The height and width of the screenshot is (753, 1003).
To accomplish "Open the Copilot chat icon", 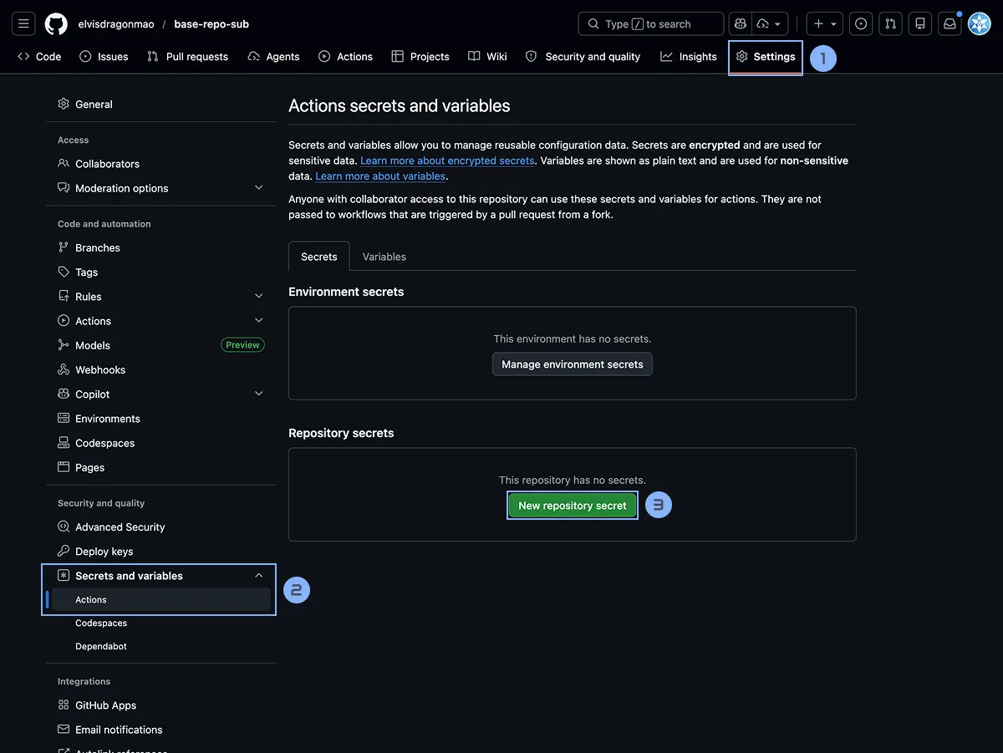I will [x=740, y=23].
